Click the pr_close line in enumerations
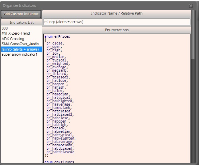The image size is (199, 165). point(55,43)
